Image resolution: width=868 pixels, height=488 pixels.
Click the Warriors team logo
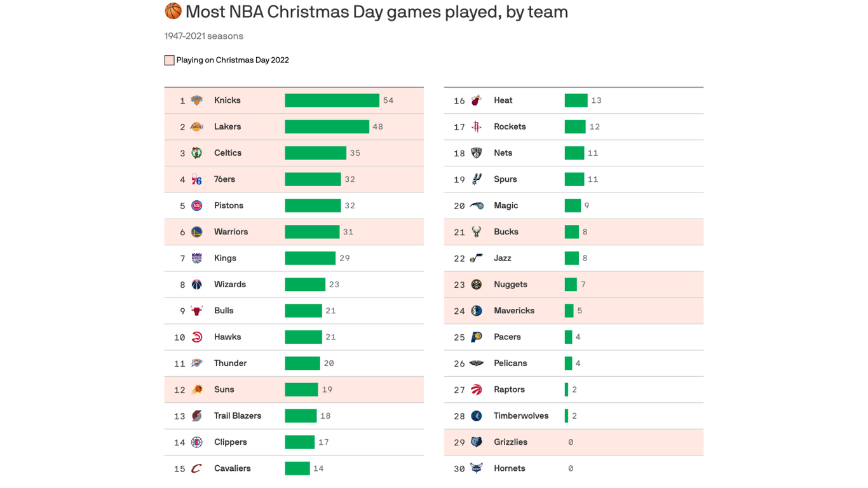point(197,232)
